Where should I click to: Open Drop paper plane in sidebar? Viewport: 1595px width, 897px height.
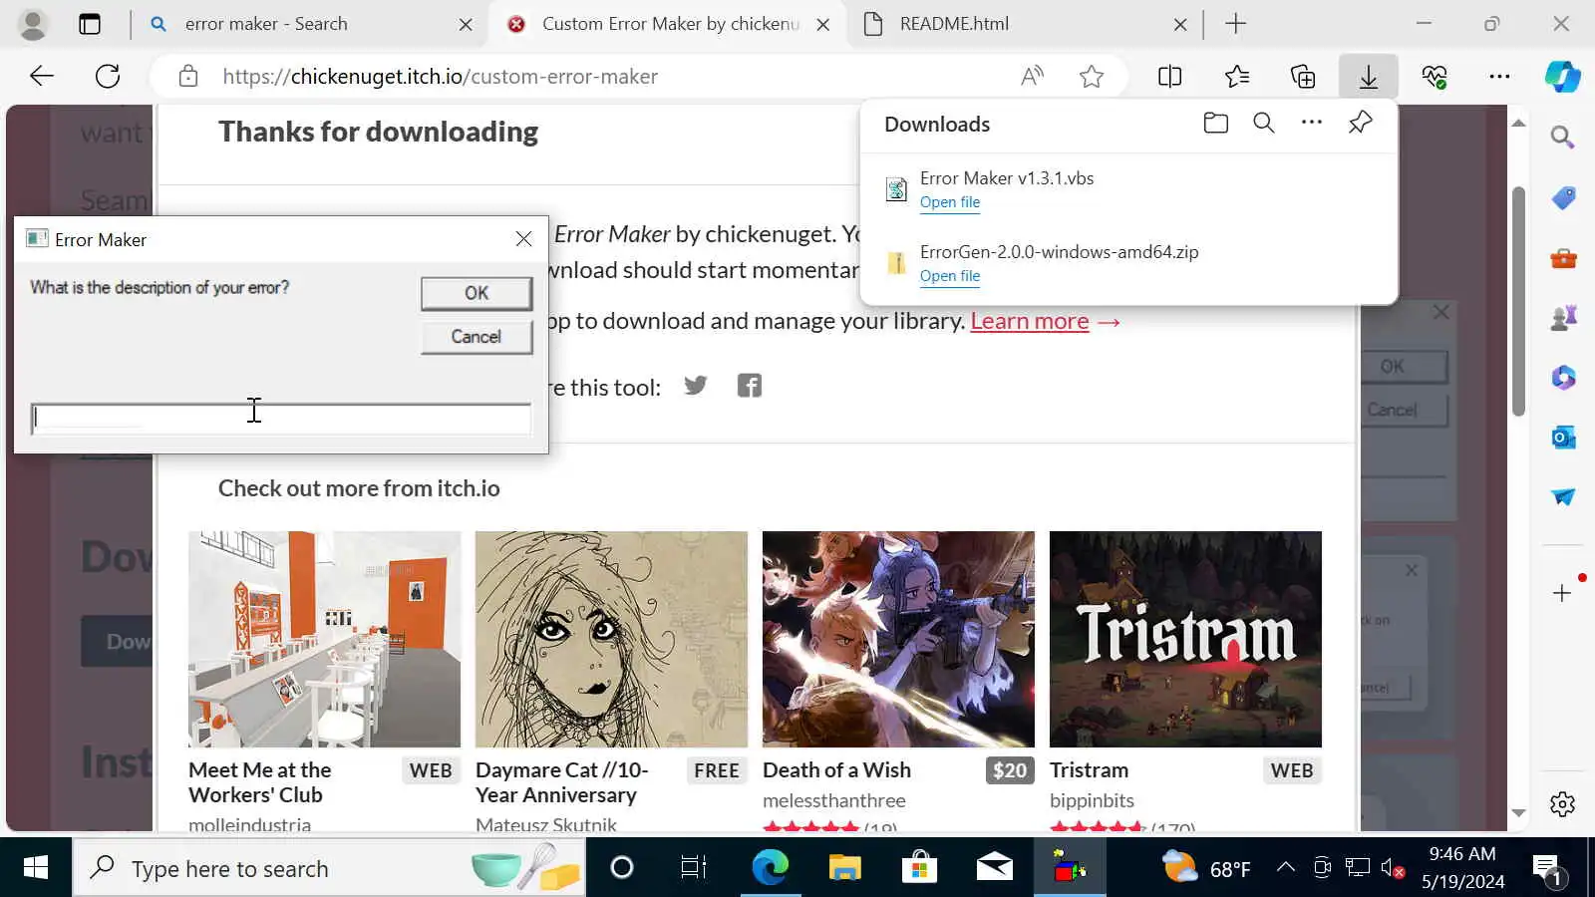click(x=1563, y=497)
